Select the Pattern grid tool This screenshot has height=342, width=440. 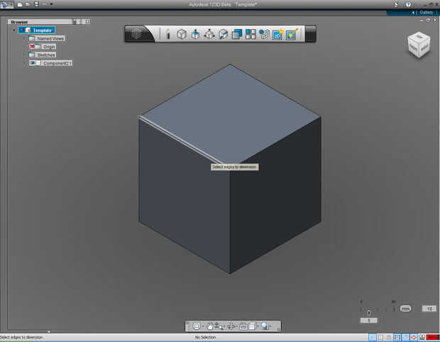[251, 34]
